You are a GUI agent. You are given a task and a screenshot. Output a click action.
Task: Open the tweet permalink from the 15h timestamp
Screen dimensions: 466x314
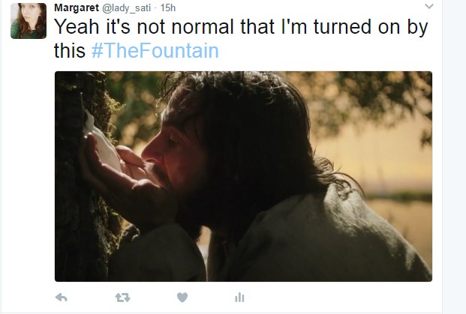pos(168,7)
